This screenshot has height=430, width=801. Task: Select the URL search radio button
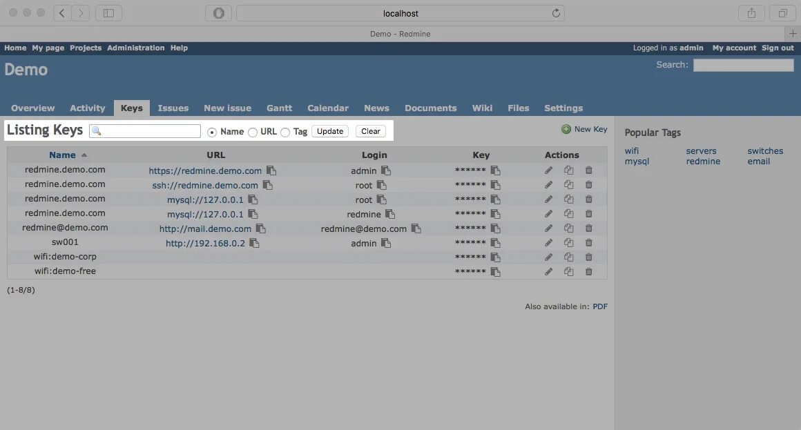(x=253, y=131)
